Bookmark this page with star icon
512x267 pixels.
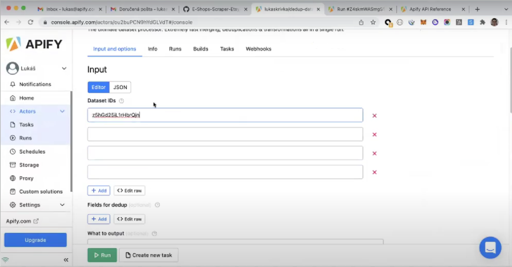[373, 22]
